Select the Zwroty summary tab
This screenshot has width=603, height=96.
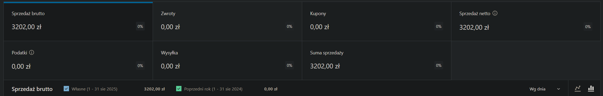227,21
